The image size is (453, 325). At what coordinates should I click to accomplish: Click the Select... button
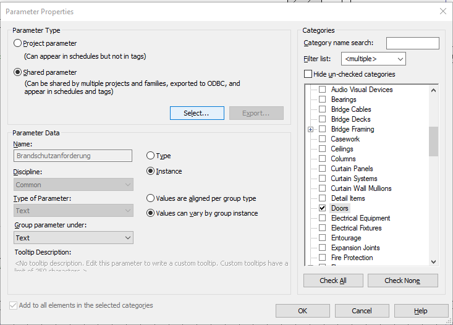point(196,113)
